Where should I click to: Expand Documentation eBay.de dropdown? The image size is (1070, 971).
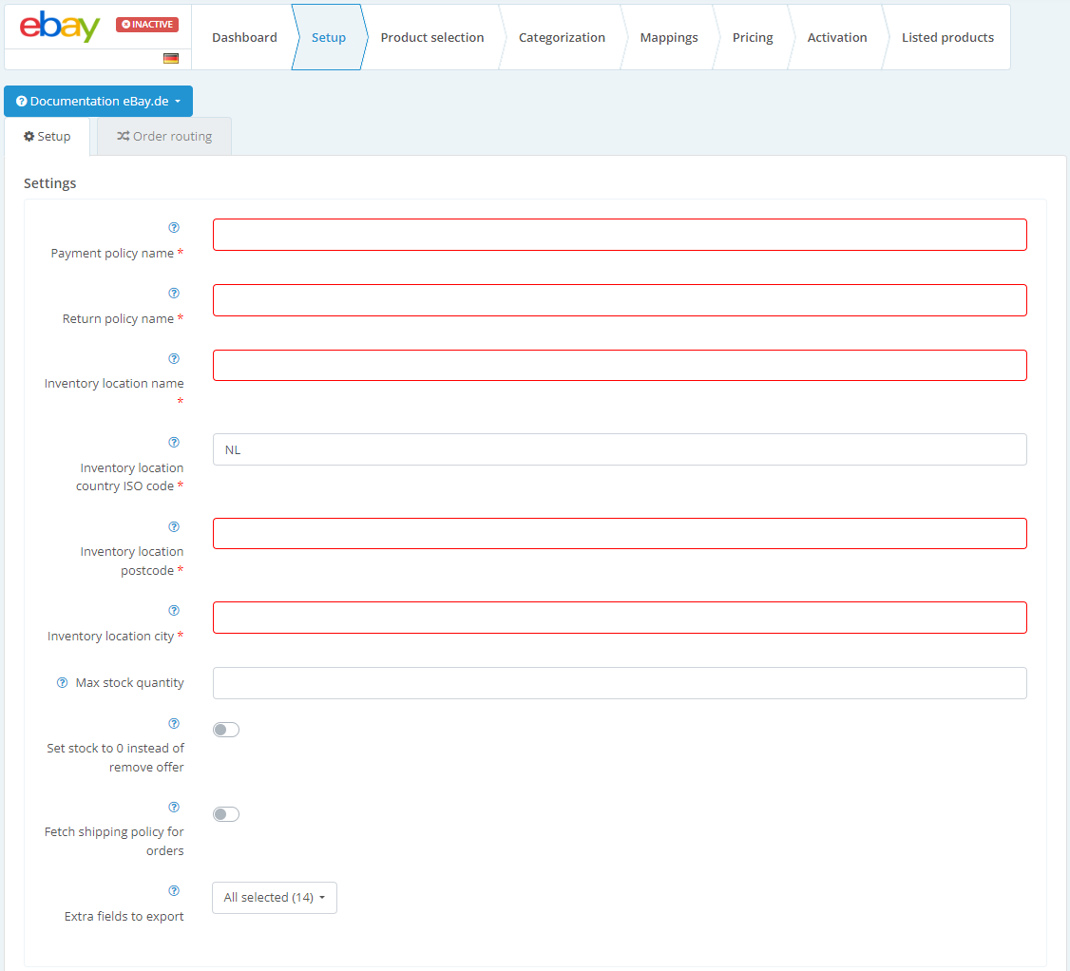tap(98, 102)
